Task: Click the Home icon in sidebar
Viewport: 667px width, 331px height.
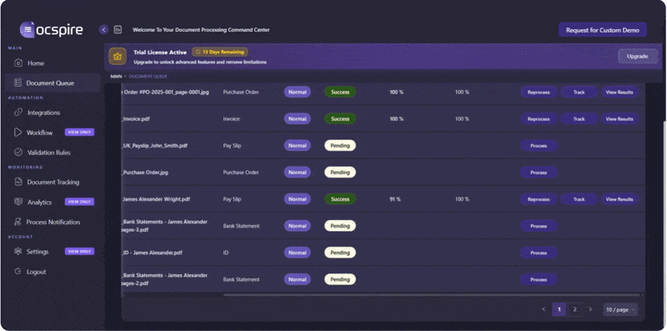Action: (x=18, y=63)
